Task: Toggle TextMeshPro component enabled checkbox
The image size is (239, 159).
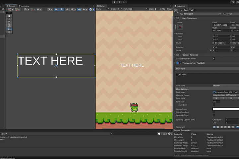Action: (181, 63)
